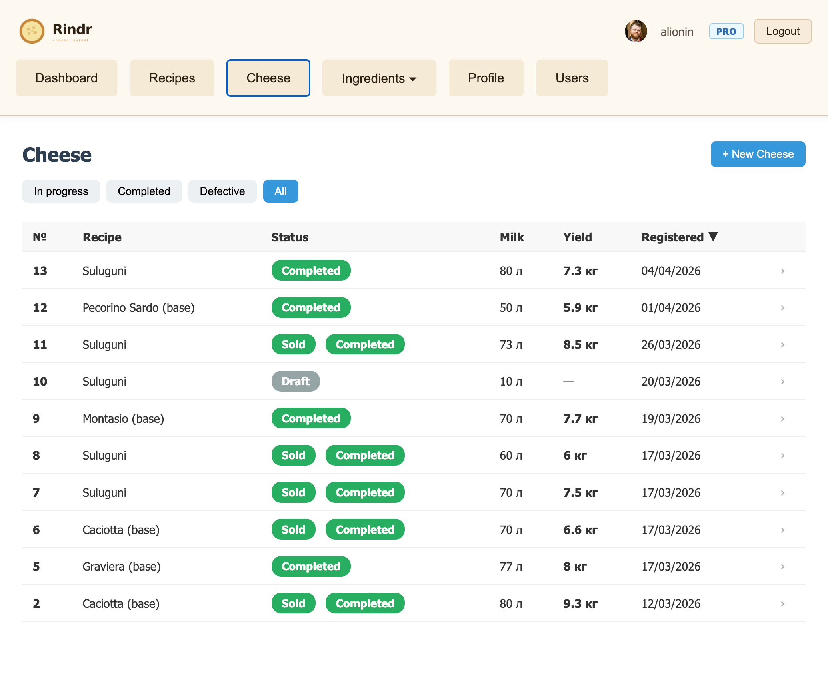The image size is (828, 677).
Task: Expand details for Pecorino Sardo row 12
Action: coord(782,307)
